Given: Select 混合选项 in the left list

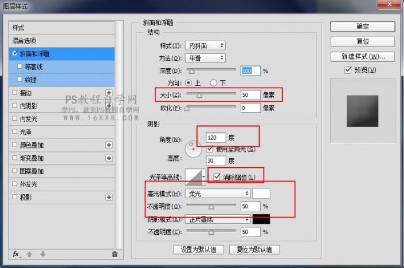Looking at the screenshot, I should [x=62, y=41].
